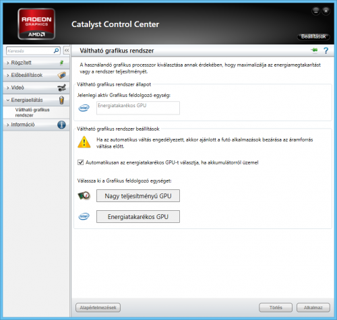Toggle automatic energy-saving GPU on battery checkbox
This screenshot has height=320, width=337.
point(80,162)
